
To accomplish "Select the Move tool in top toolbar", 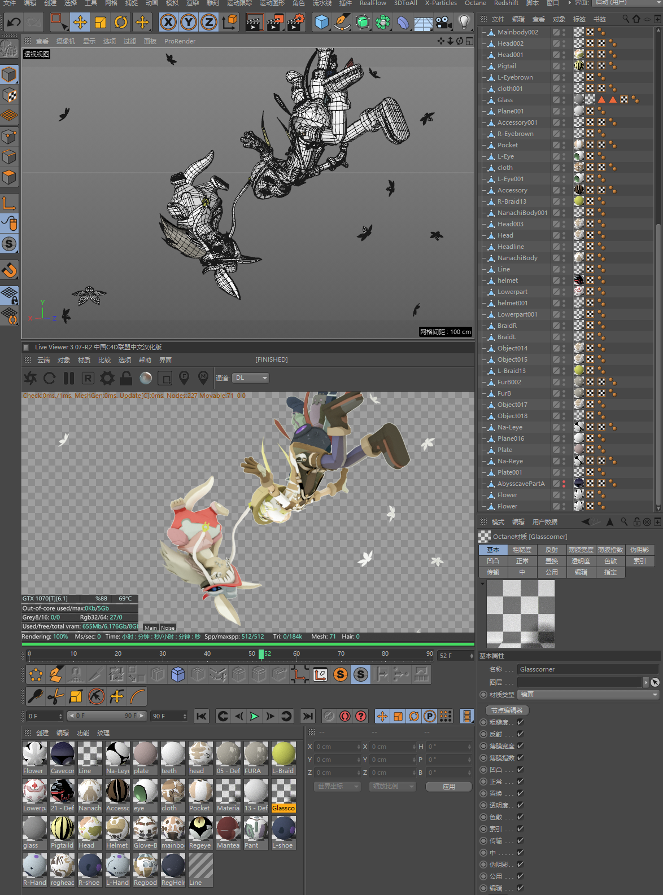I will tap(80, 23).
